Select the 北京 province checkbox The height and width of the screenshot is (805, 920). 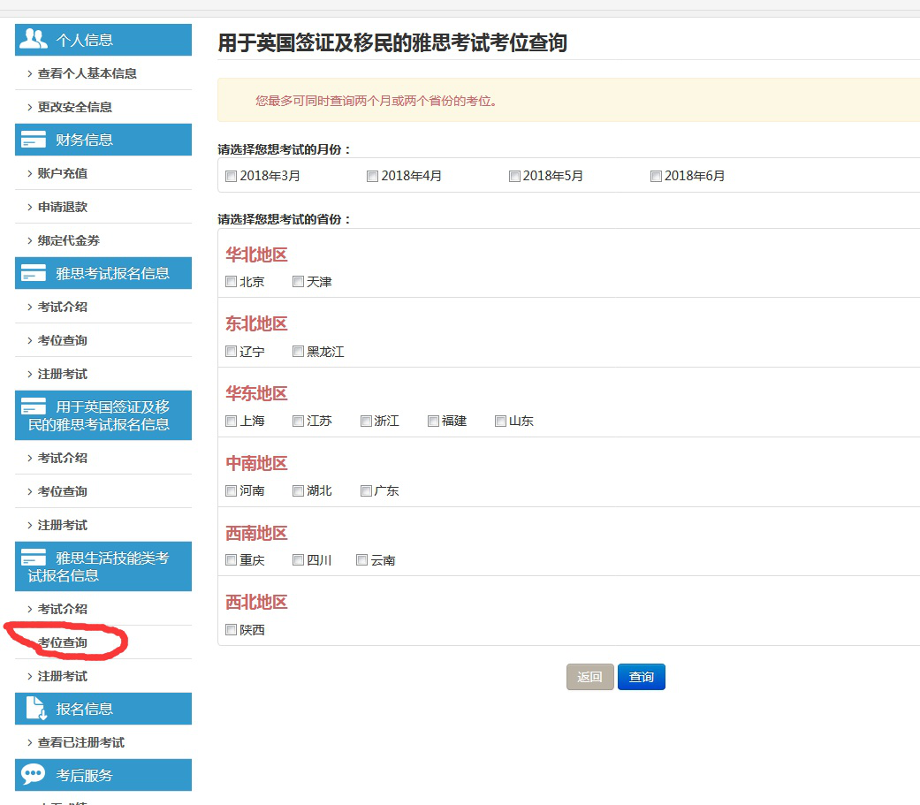click(232, 282)
